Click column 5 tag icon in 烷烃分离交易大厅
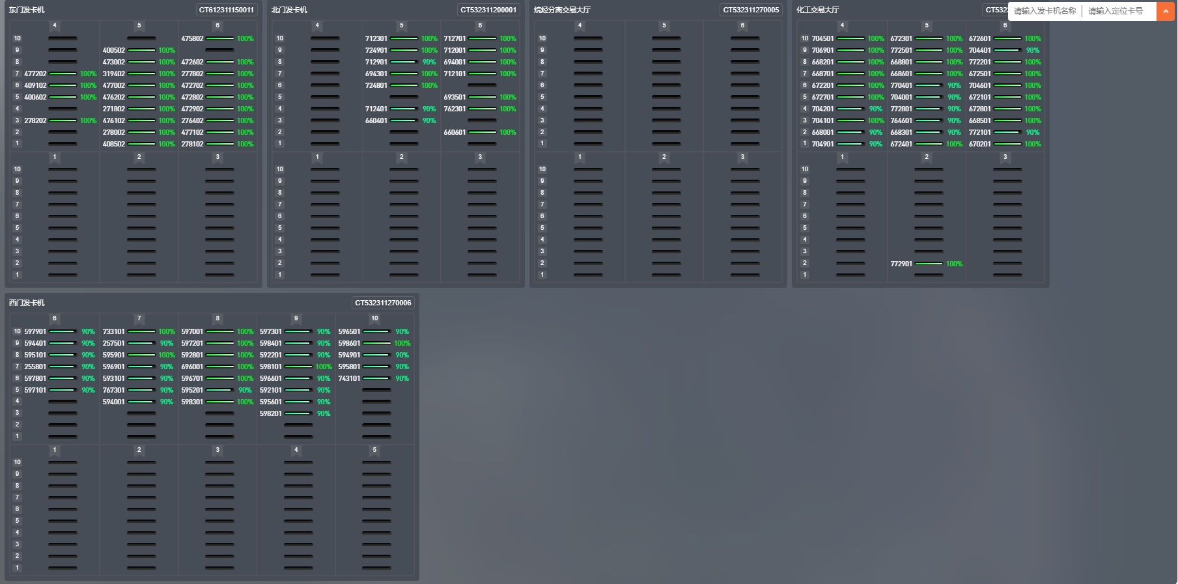 pos(664,26)
